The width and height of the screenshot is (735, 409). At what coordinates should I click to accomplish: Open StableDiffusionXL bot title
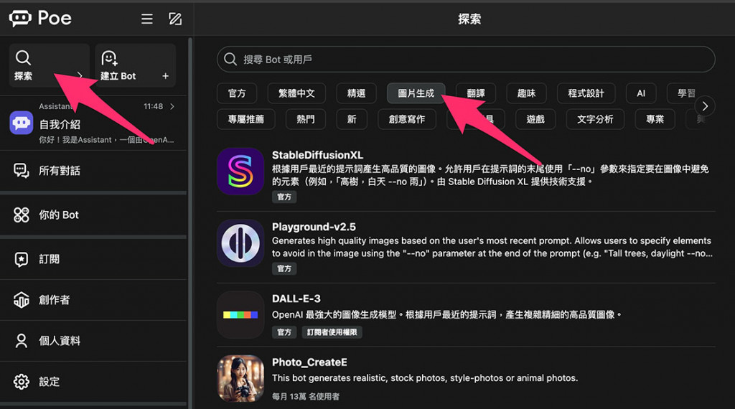click(x=317, y=155)
